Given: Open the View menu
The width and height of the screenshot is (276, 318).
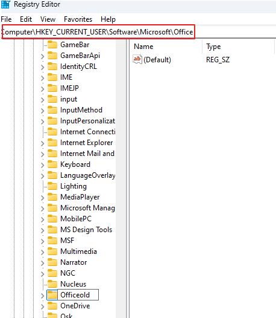Looking at the screenshot, I should (48, 19).
